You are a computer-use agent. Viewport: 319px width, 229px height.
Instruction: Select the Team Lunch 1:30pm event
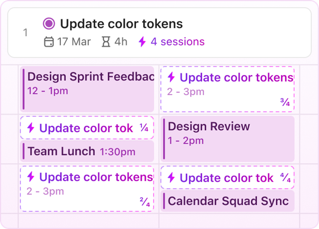pos(87,152)
